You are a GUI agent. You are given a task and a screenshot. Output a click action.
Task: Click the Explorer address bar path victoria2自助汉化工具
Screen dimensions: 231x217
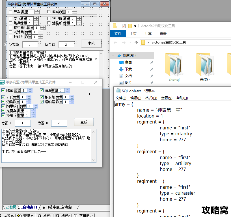pyautogui.click(x=169, y=42)
